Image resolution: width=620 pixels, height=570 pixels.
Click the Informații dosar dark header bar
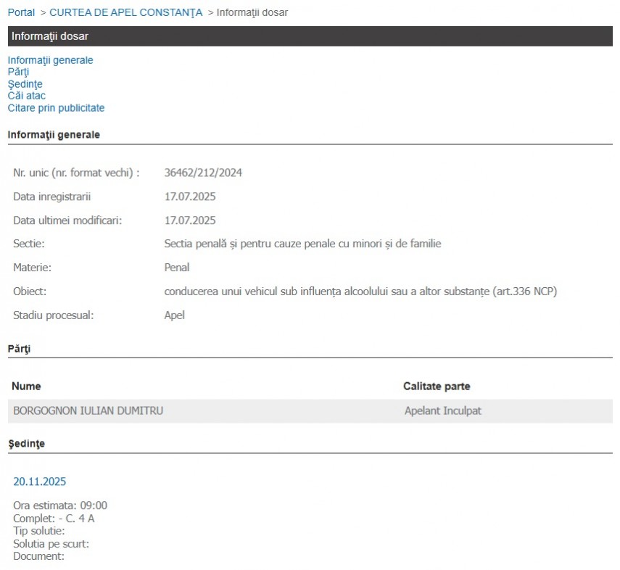[310, 36]
